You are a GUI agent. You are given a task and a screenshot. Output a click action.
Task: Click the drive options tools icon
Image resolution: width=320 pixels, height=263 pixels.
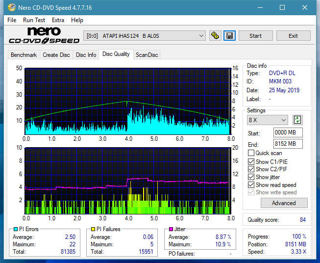tap(215, 36)
